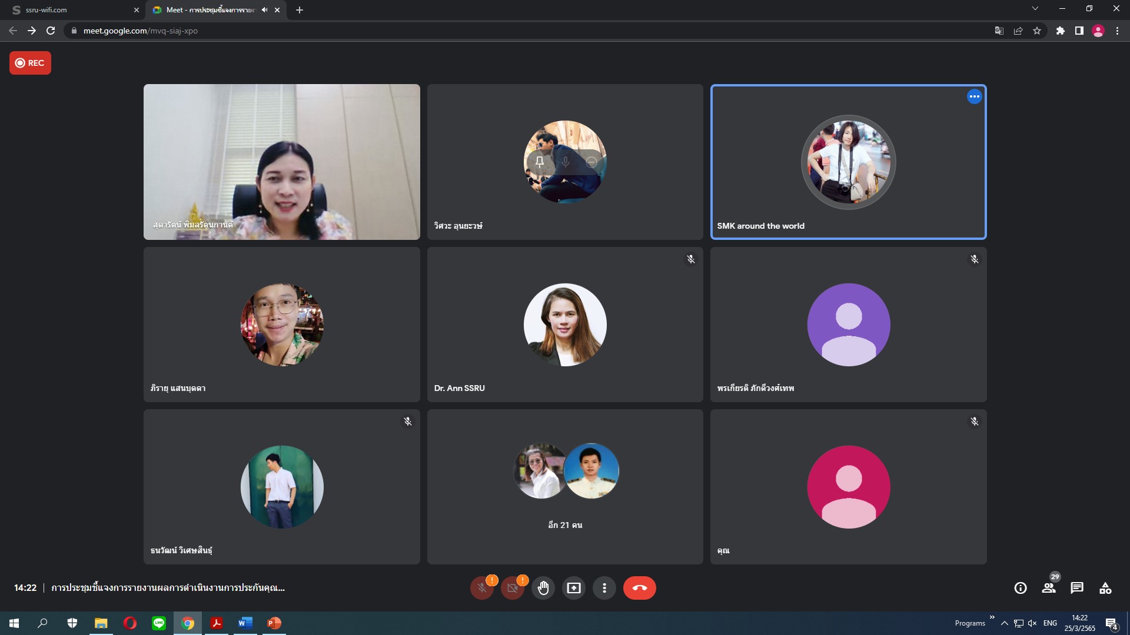
Task: Toggle the camera off button
Action: [x=512, y=588]
